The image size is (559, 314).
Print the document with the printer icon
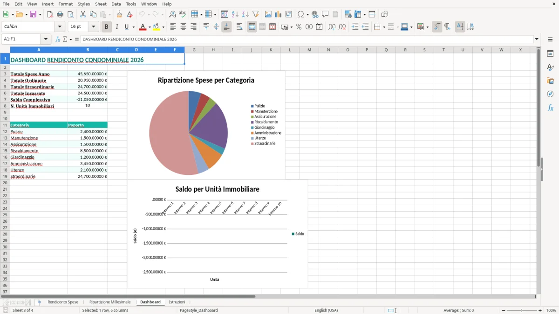point(60,14)
